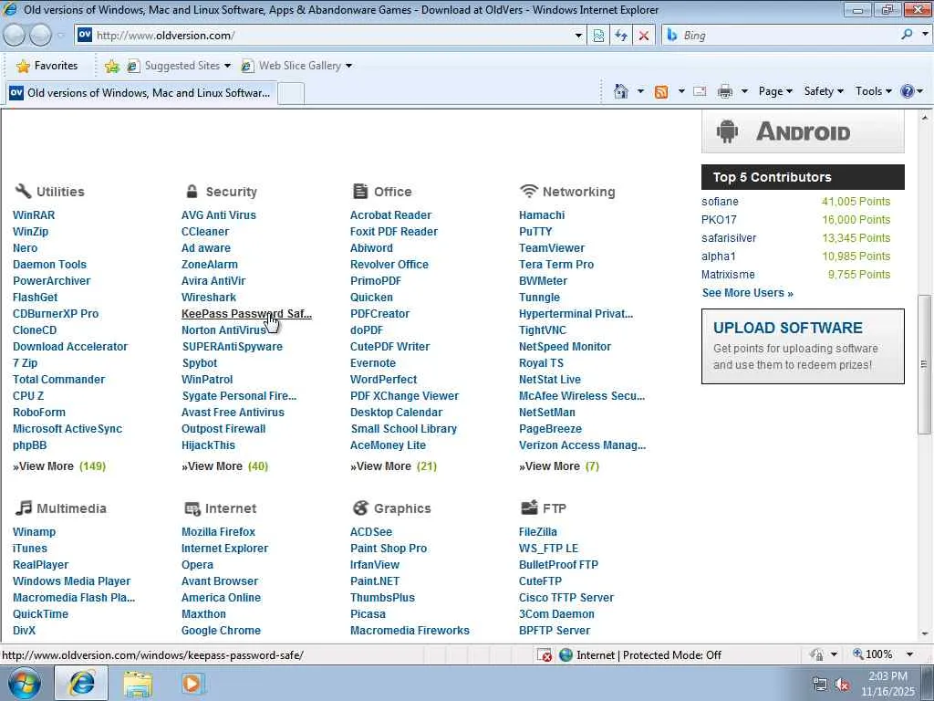The height and width of the screenshot is (701, 934).
Task: Open the KeePass Password Safe link
Action: (x=246, y=314)
